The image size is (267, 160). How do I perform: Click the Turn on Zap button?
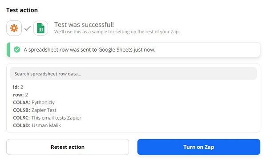(199, 147)
